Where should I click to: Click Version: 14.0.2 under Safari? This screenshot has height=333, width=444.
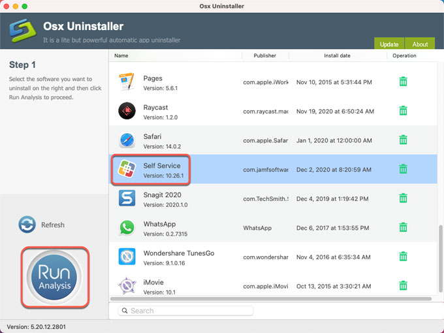click(162, 147)
